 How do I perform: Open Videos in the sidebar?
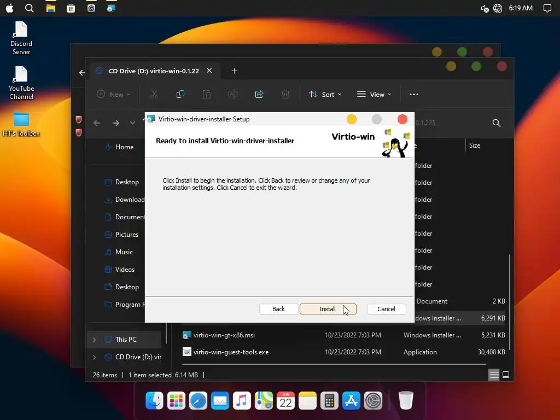click(x=120, y=269)
